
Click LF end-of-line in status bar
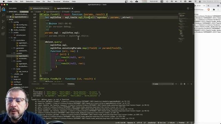[145, 123]
